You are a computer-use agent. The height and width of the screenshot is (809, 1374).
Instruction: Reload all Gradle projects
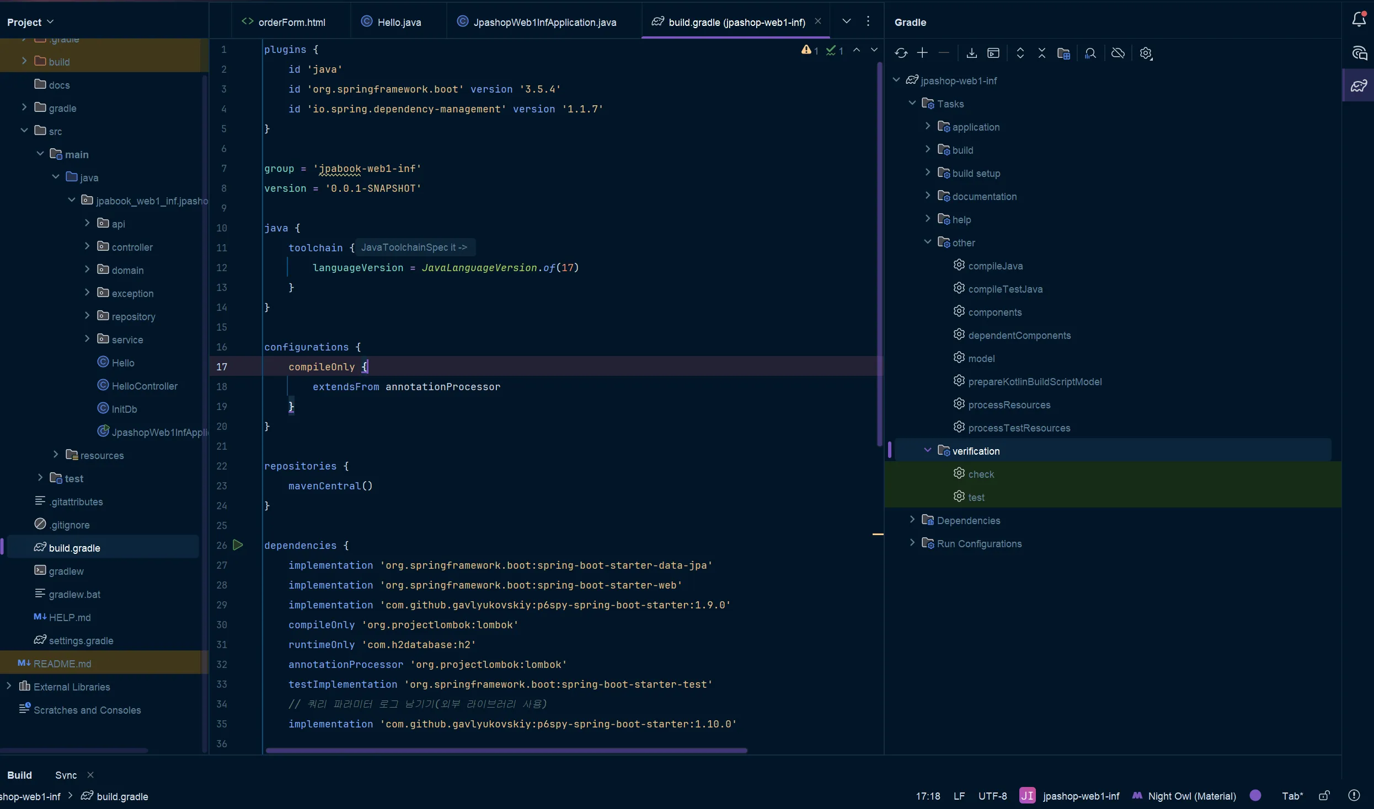click(901, 53)
